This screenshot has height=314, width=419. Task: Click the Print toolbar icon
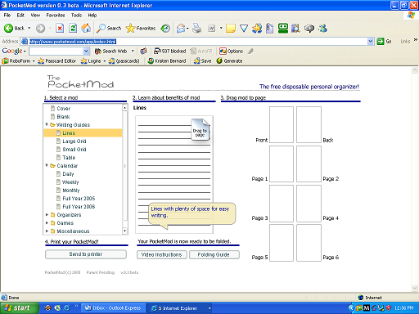(x=196, y=28)
